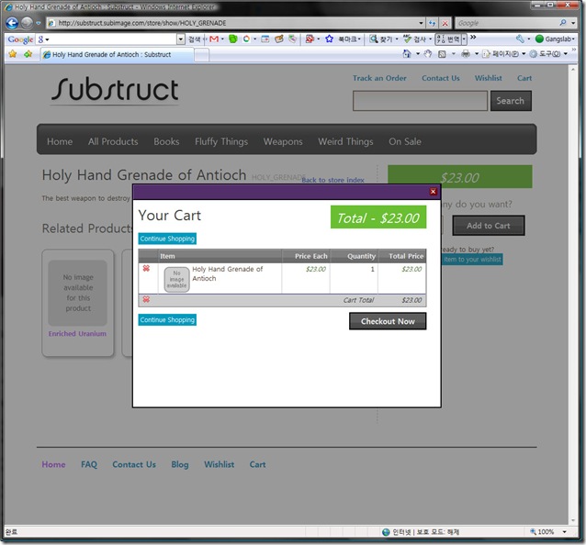586x545 pixels.
Task: Remove Holy Hand Grenade item from cart
Action: (x=146, y=269)
